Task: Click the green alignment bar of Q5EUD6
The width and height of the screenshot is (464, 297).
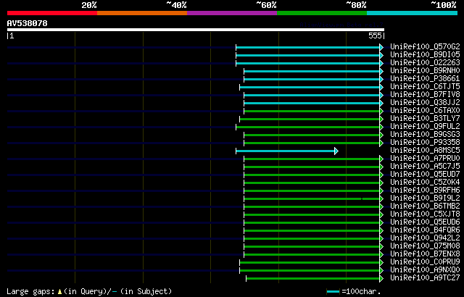Action: point(314,223)
